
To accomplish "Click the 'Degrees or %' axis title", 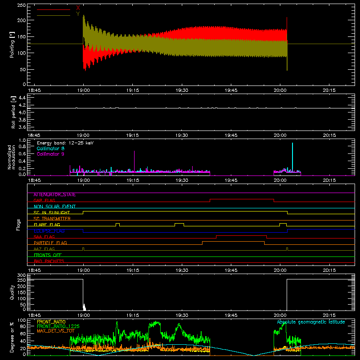I will click(12, 337).
